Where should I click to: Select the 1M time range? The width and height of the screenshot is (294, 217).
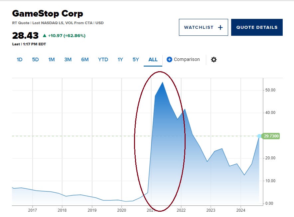(51, 60)
